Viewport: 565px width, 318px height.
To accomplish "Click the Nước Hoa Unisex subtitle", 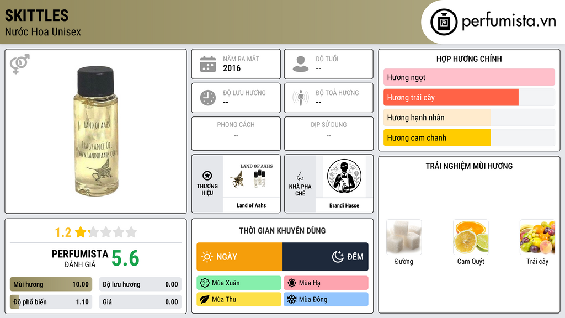I will pos(43,31).
